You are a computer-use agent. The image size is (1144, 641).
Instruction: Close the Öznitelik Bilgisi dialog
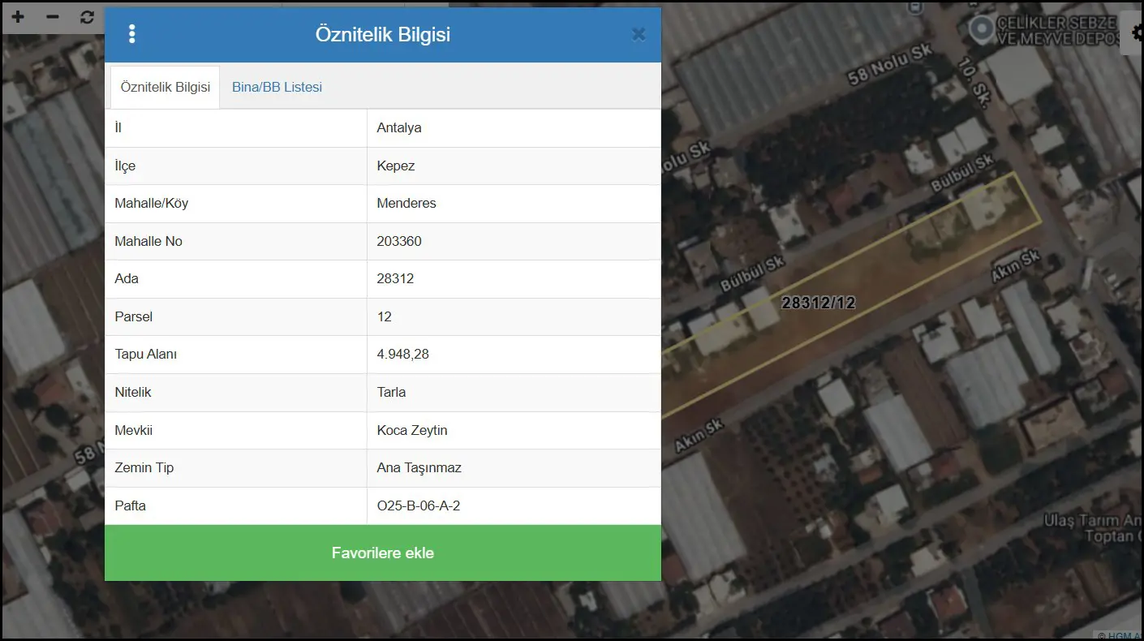(x=639, y=34)
